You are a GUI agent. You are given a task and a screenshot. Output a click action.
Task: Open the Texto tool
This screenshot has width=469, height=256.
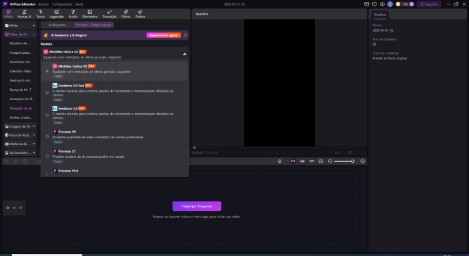pyautogui.click(x=41, y=14)
